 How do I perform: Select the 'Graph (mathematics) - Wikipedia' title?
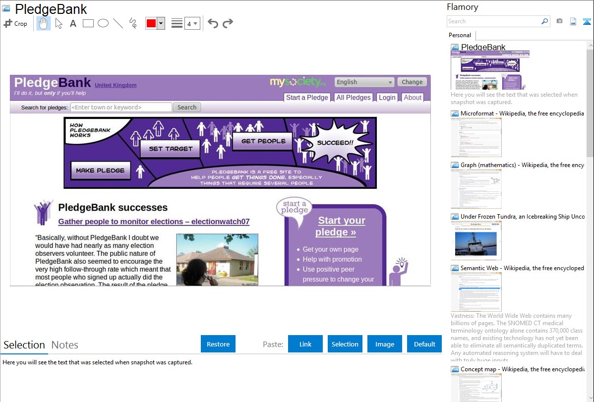[522, 165]
